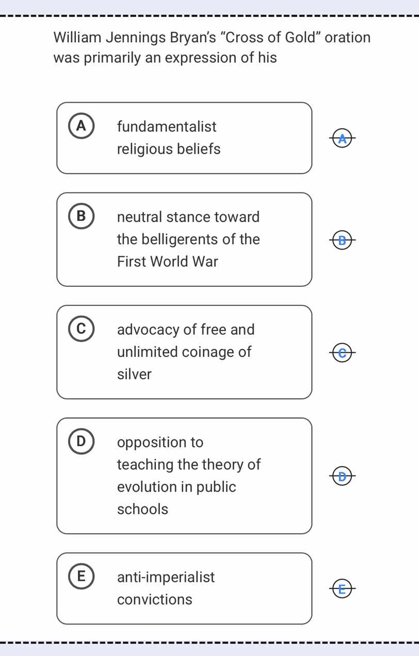The height and width of the screenshot is (656, 419).
Task: Select the anti-imperialist convictions option
Action: [x=184, y=588]
